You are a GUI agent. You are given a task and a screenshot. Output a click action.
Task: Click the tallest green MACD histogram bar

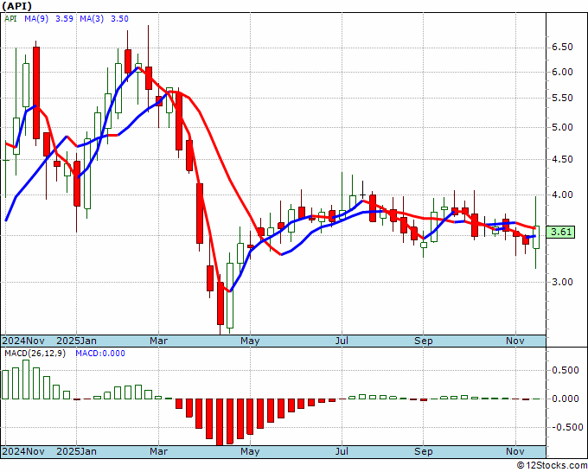pos(26,380)
